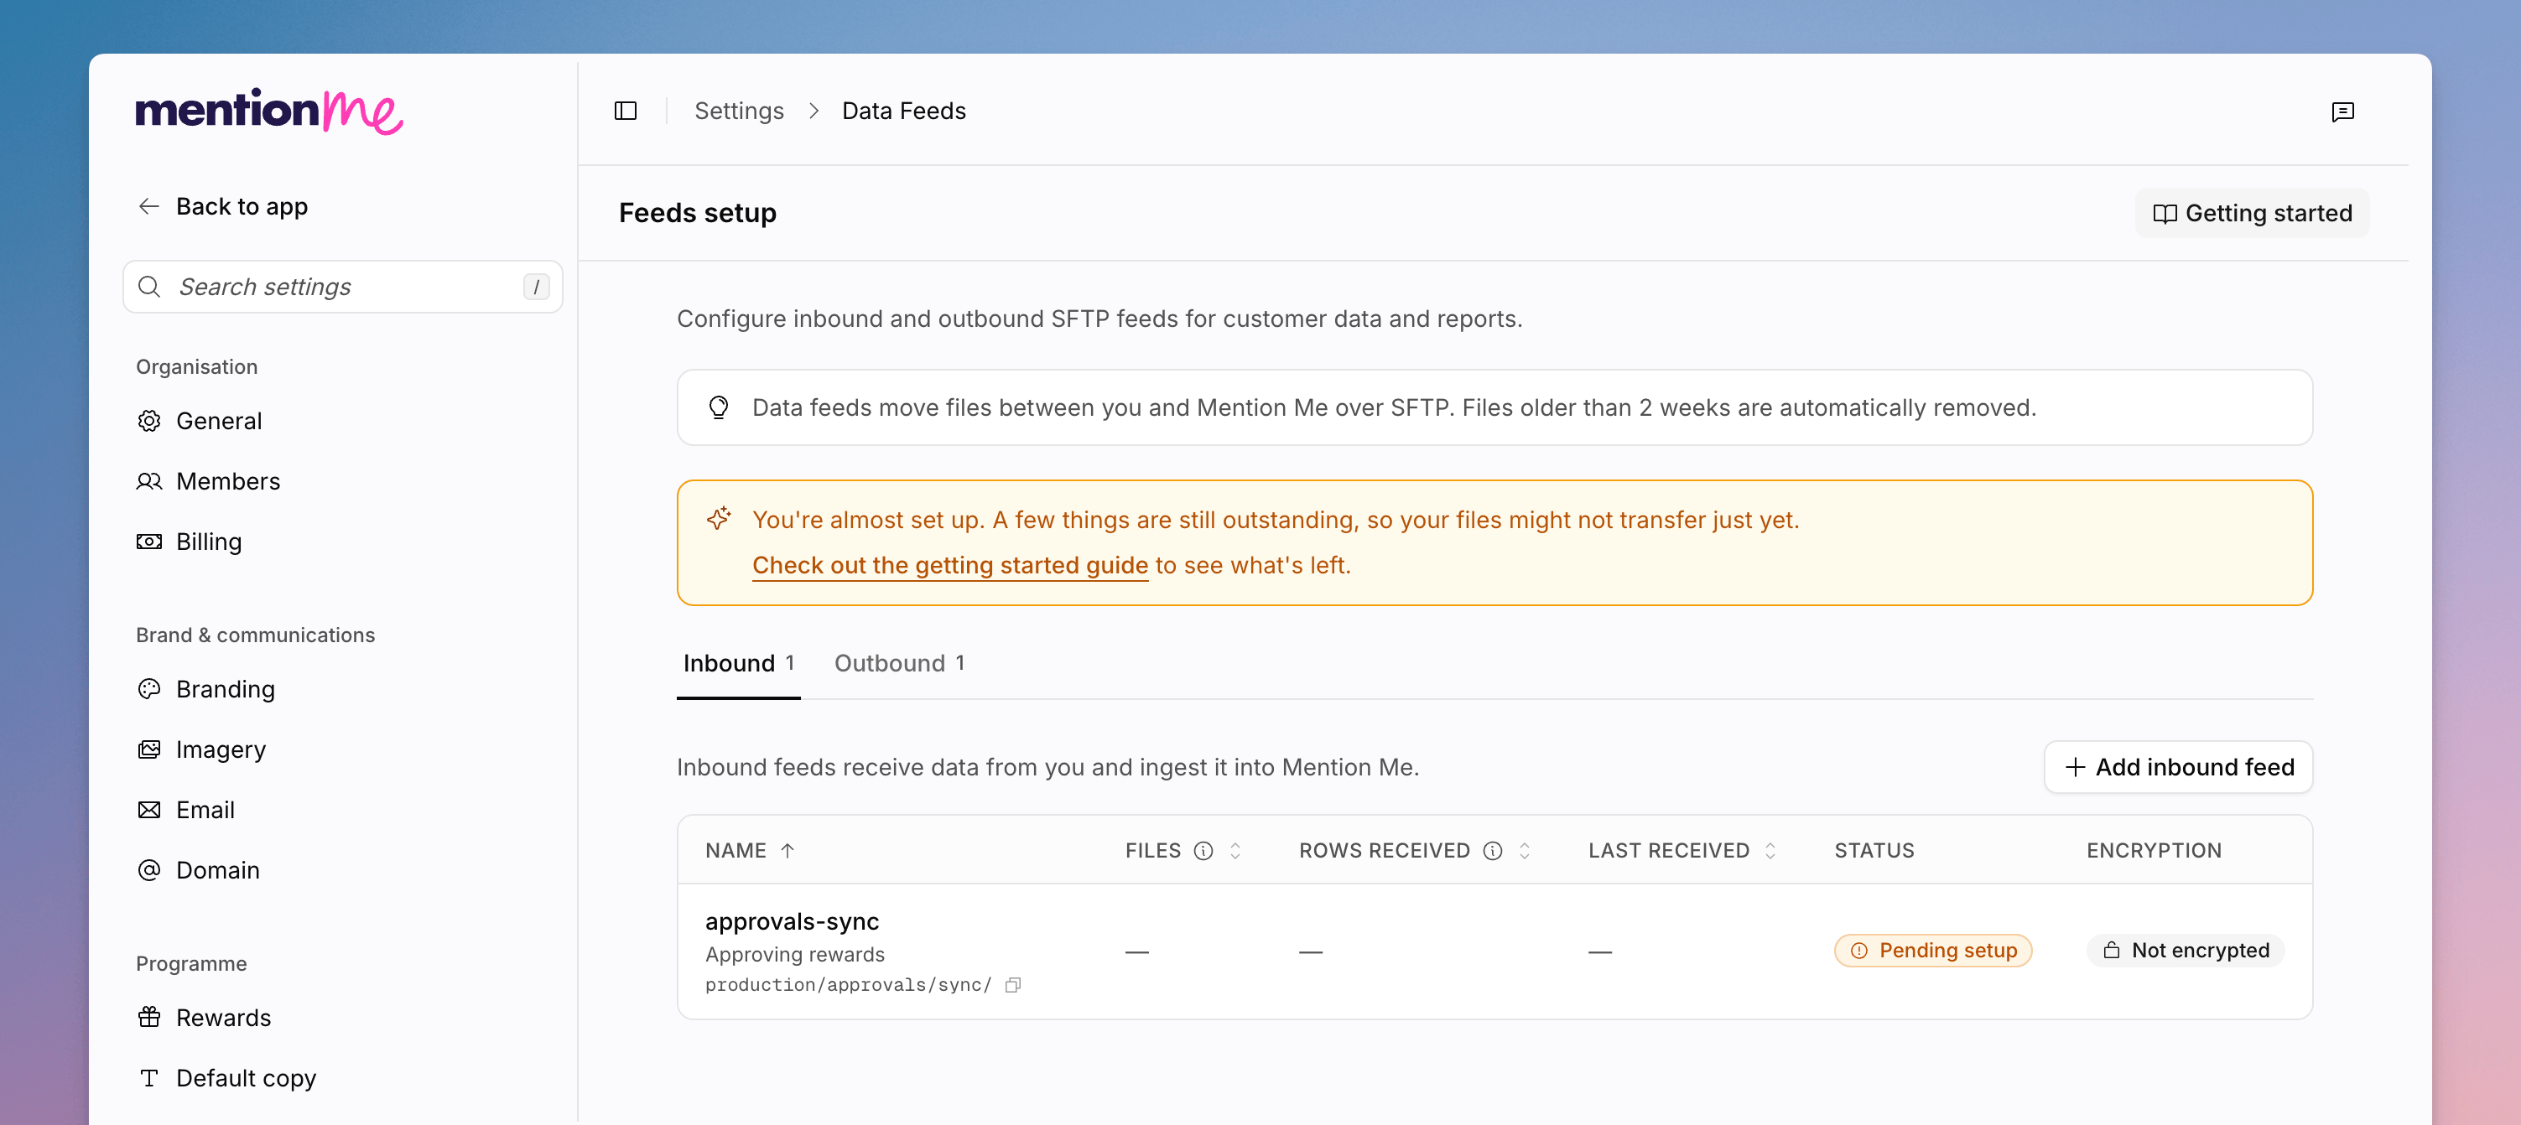Click the open-book icon in Getting started
Image resolution: width=2521 pixels, height=1125 pixels.
2165,213
